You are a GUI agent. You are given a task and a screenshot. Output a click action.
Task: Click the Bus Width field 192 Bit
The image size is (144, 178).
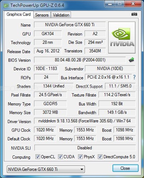(117, 104)
